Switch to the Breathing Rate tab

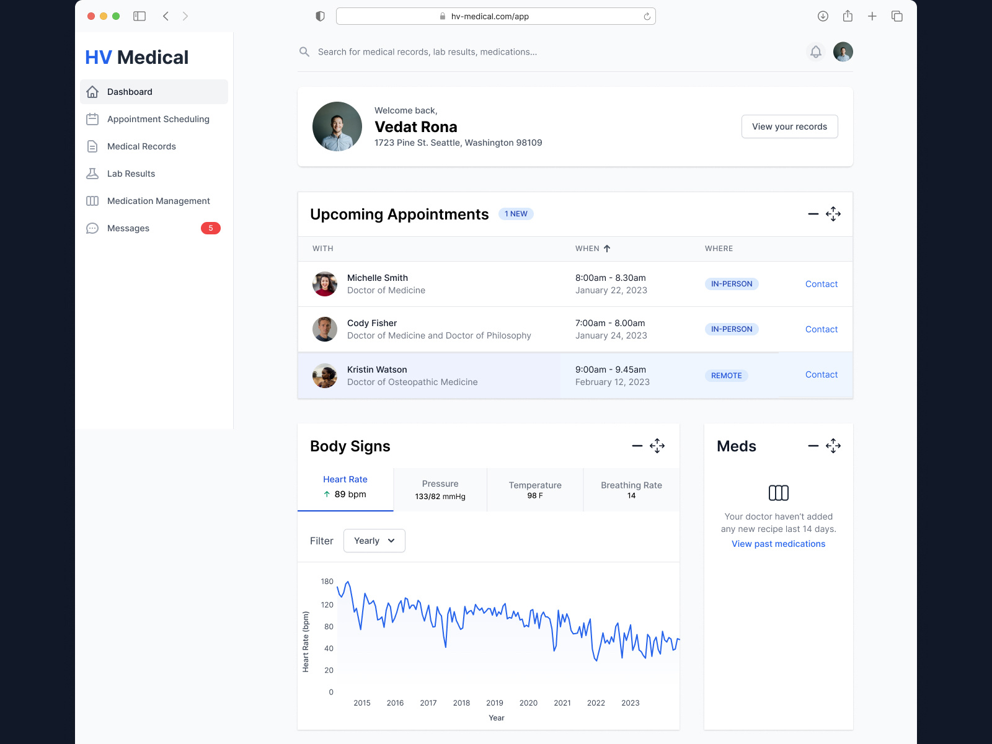pos(631,490)
